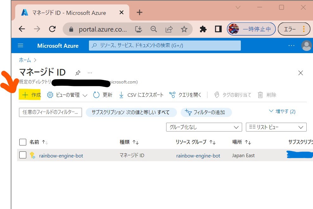
Task: Click the 削除 delete button
Action: (x=267, y=95)
